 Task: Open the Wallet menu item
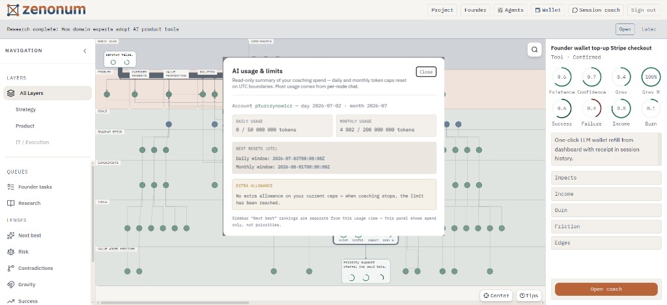[547, 10]
